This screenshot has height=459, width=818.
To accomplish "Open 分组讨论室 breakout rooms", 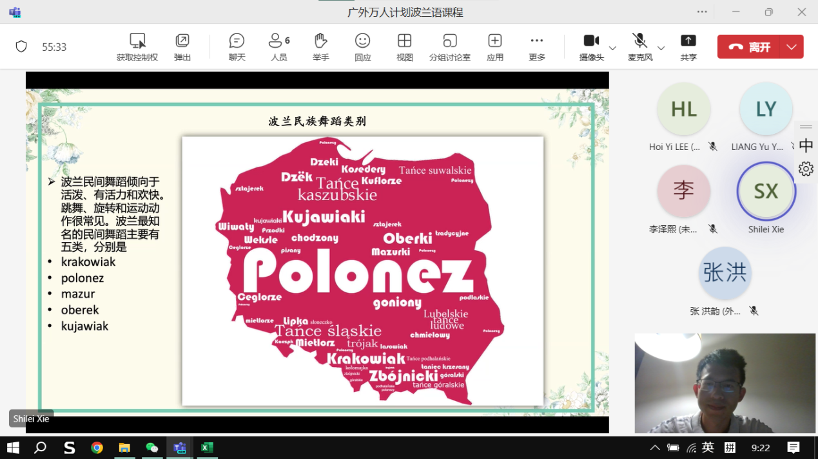I will pos(449,47).
